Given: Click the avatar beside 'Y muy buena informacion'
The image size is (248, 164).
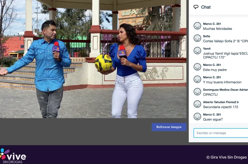Looking at the screenshot, I should [x=197, y=80].
